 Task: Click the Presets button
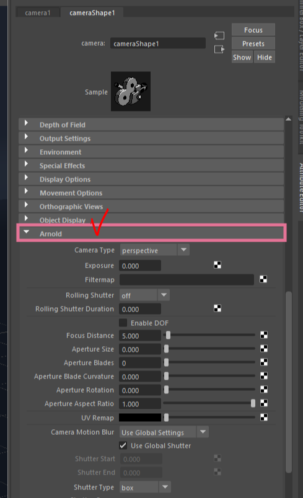pos(253,43)
